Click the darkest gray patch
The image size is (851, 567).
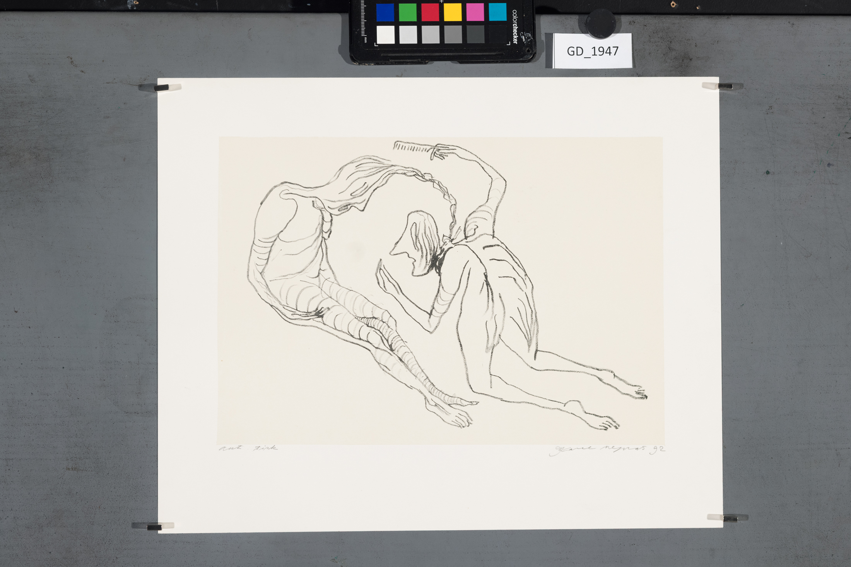(x=475, y=35)
